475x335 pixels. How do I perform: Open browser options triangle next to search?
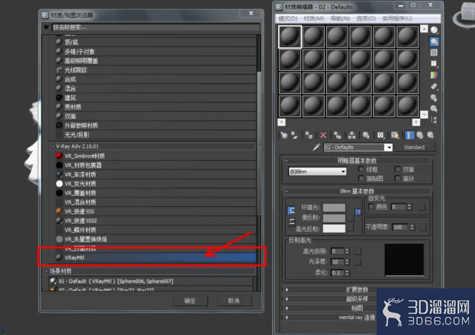(x=47, y=28)
